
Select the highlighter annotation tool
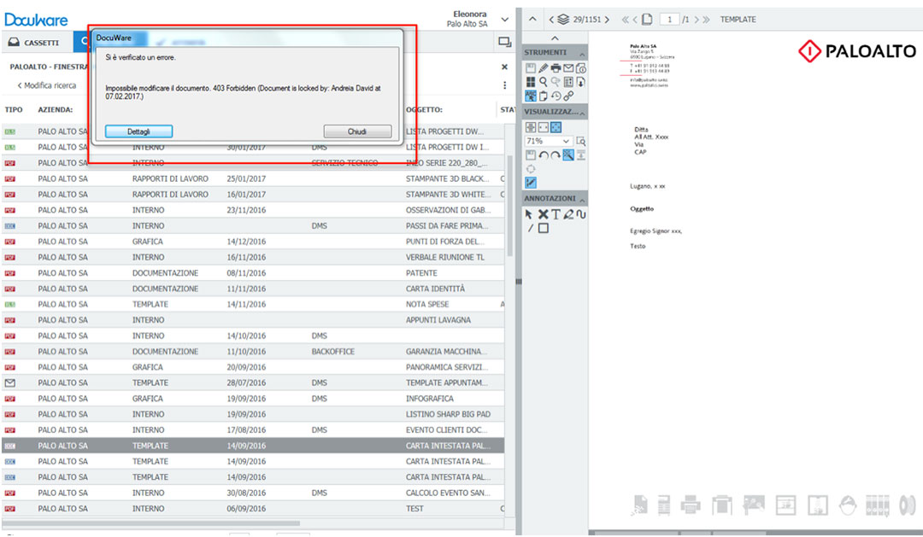pyautogui.click(x=568, y=214)
